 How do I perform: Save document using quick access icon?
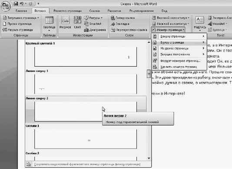pos(16,4)
